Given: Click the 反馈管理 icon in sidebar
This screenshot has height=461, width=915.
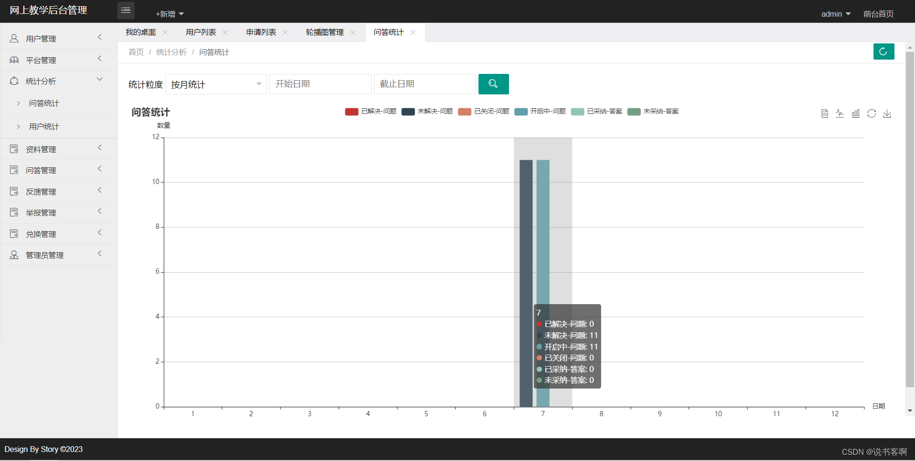Looking at the screenshot, I should click(14, 192).
